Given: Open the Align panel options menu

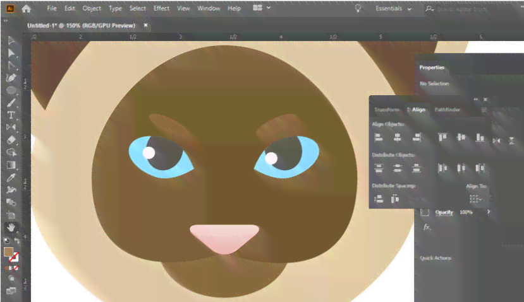Looking at the screenshot, I should (484, 110).
